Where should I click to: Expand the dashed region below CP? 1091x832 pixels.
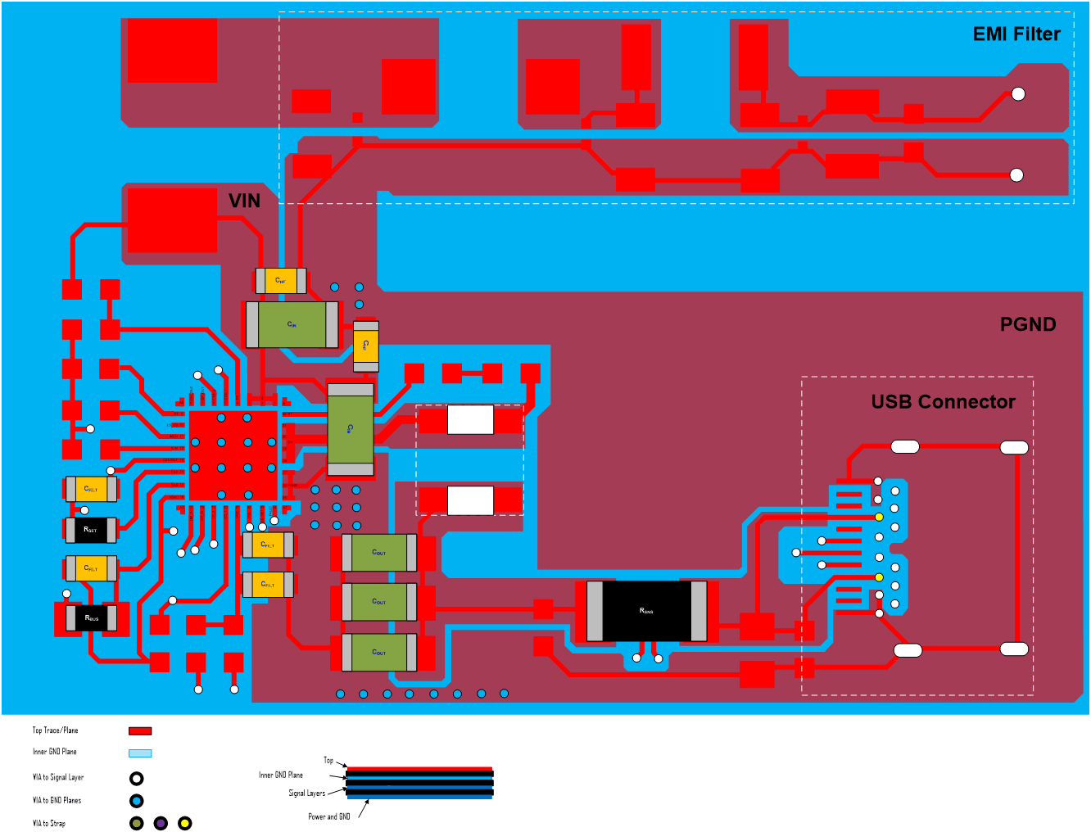[x=470, y=459]
